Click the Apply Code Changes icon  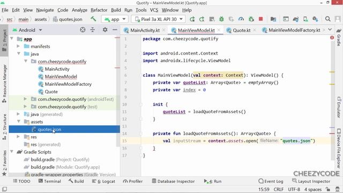coord(212,19)
